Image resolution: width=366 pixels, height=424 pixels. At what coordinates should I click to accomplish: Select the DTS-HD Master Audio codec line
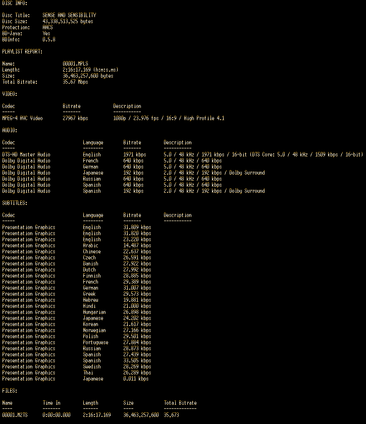26,154
